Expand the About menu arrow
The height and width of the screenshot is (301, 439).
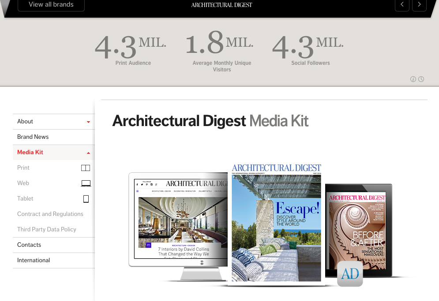pyautogui.click(x=89, y=122)
